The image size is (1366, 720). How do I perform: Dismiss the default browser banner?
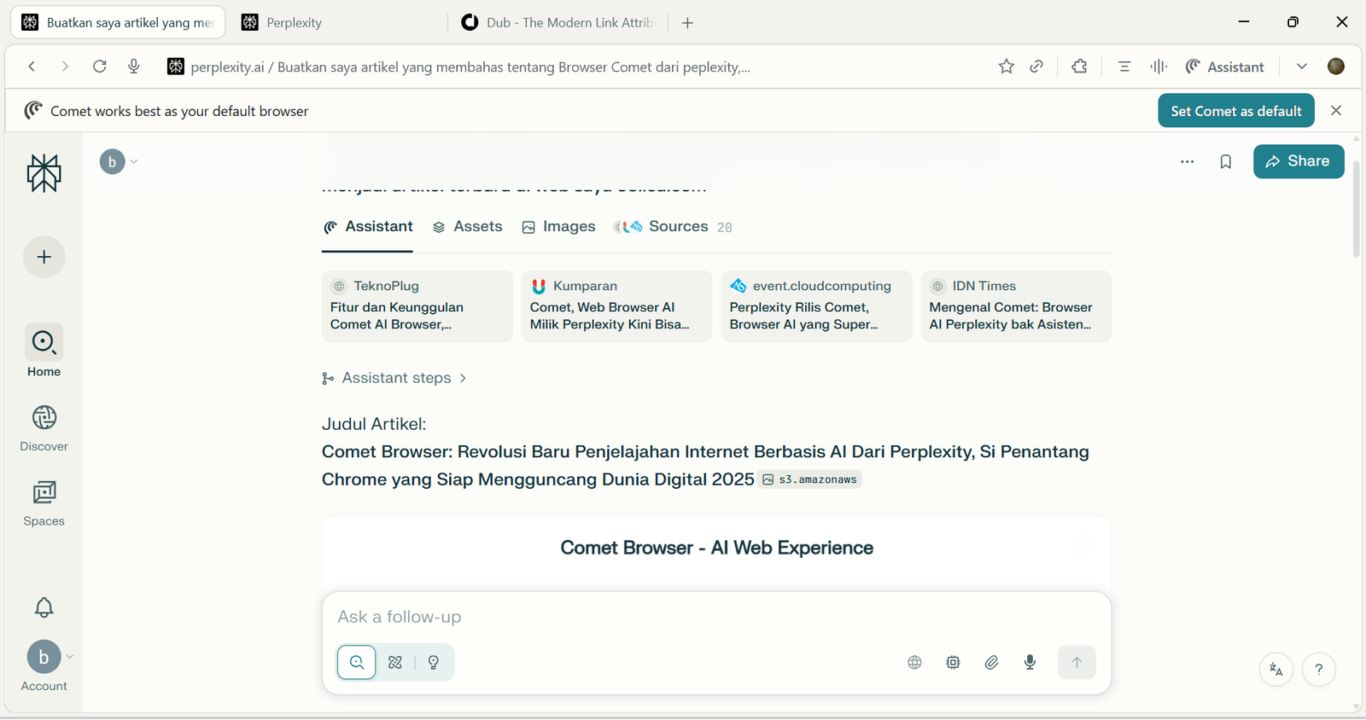tap(1336, 111)
